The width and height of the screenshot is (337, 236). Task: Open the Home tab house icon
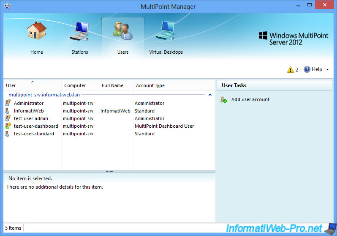tap(37, 33)
